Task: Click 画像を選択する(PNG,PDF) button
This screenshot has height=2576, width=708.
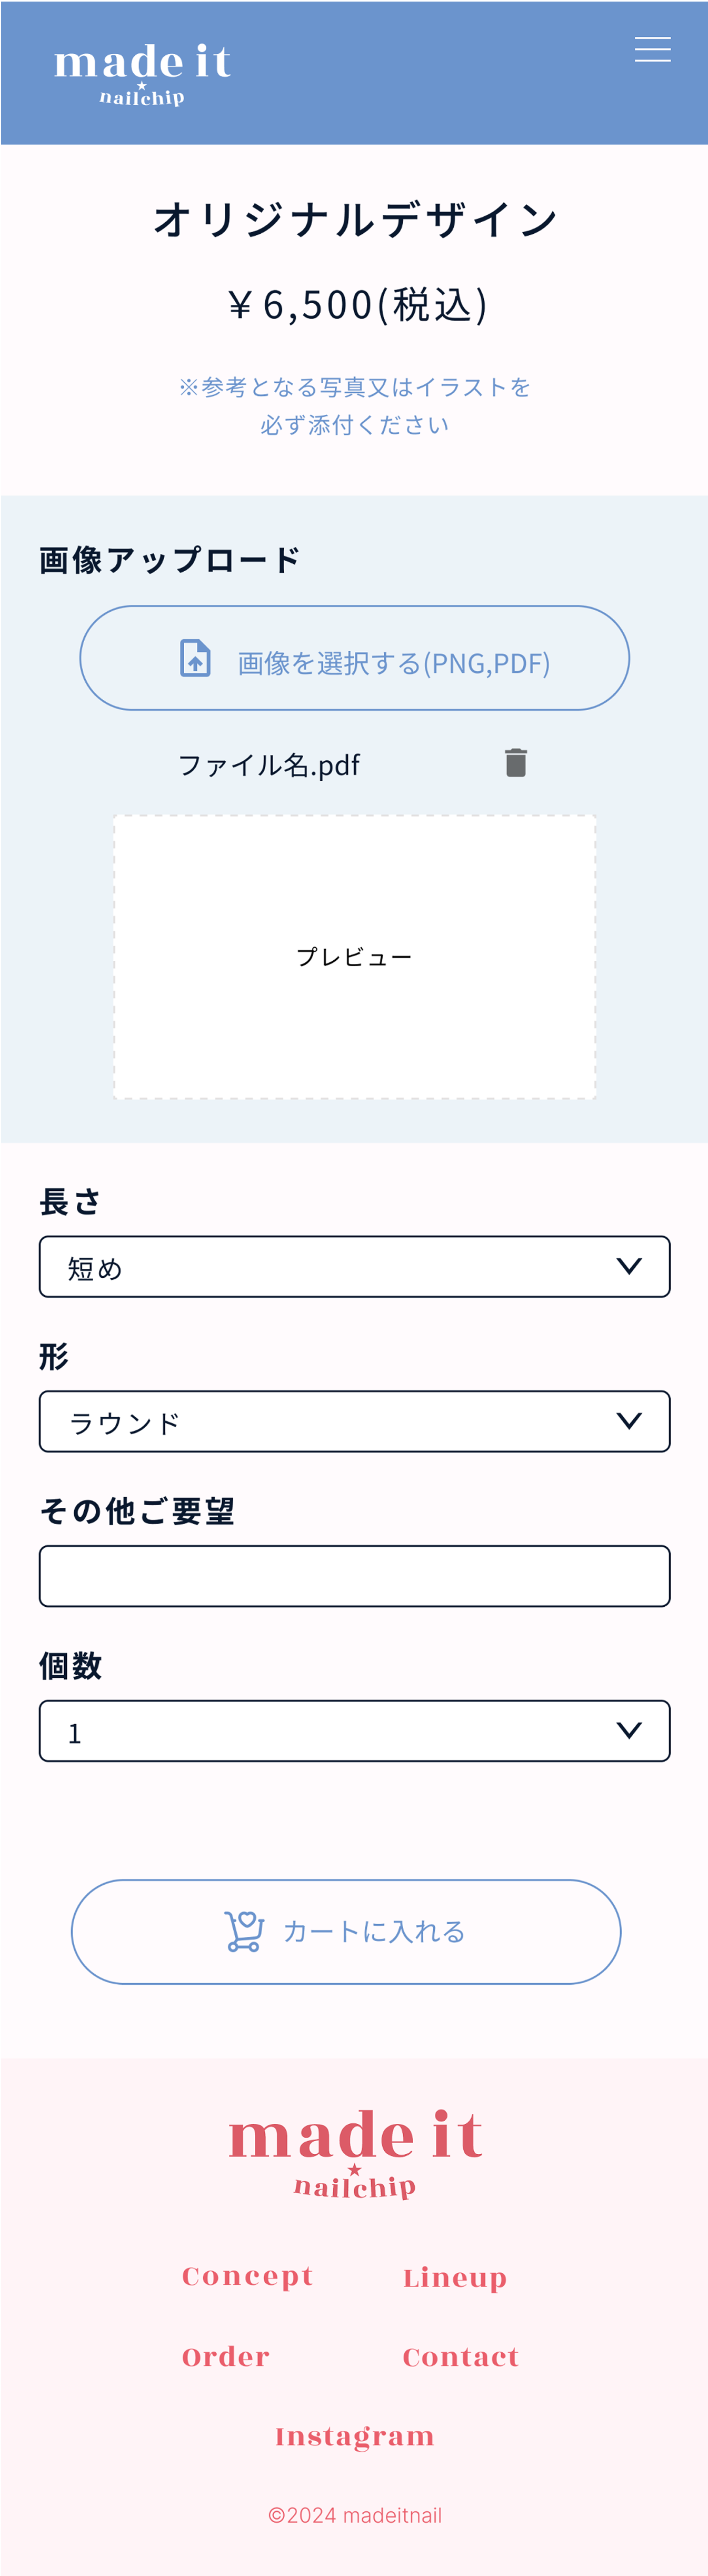Action: click(x=354, y=658)
